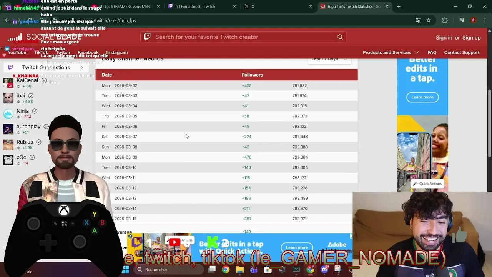Click the page vertical scrollbar

pos(489,123)
